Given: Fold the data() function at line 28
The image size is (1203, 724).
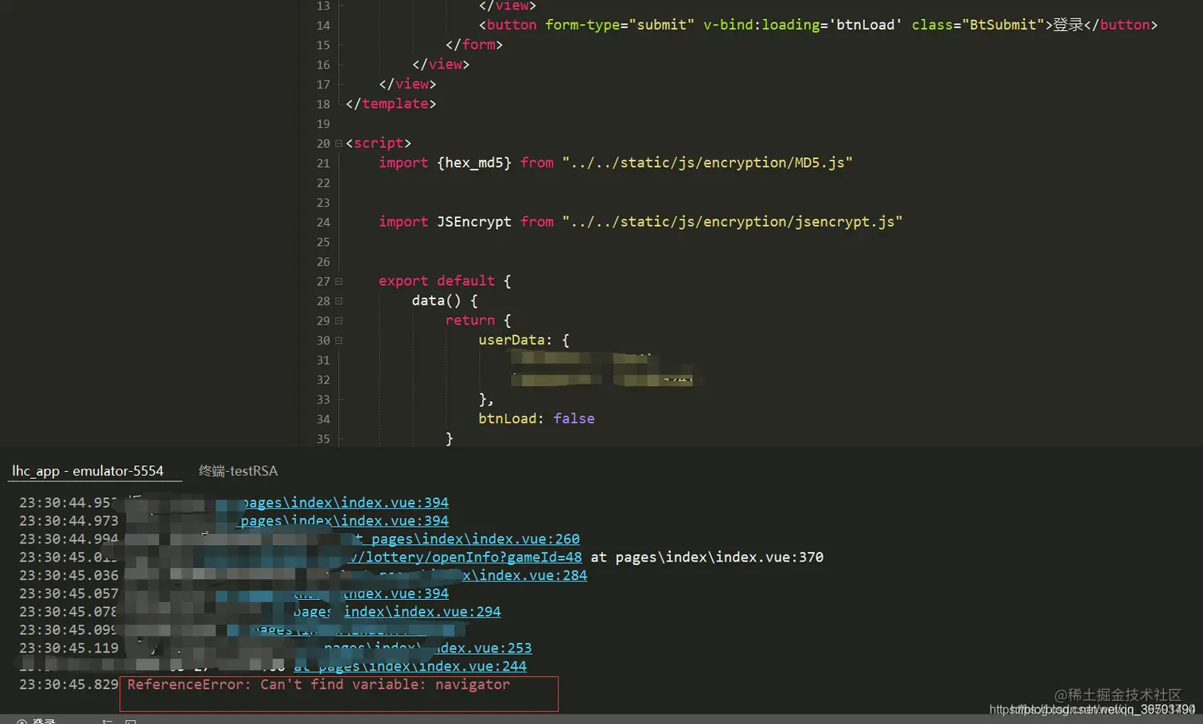Looking at the screenshot, I should point(339,302).
